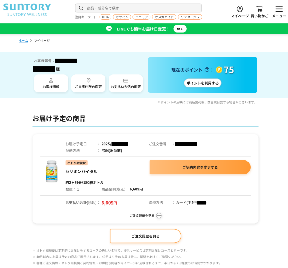Open customer information (お客様情報)

pos(51,83)
